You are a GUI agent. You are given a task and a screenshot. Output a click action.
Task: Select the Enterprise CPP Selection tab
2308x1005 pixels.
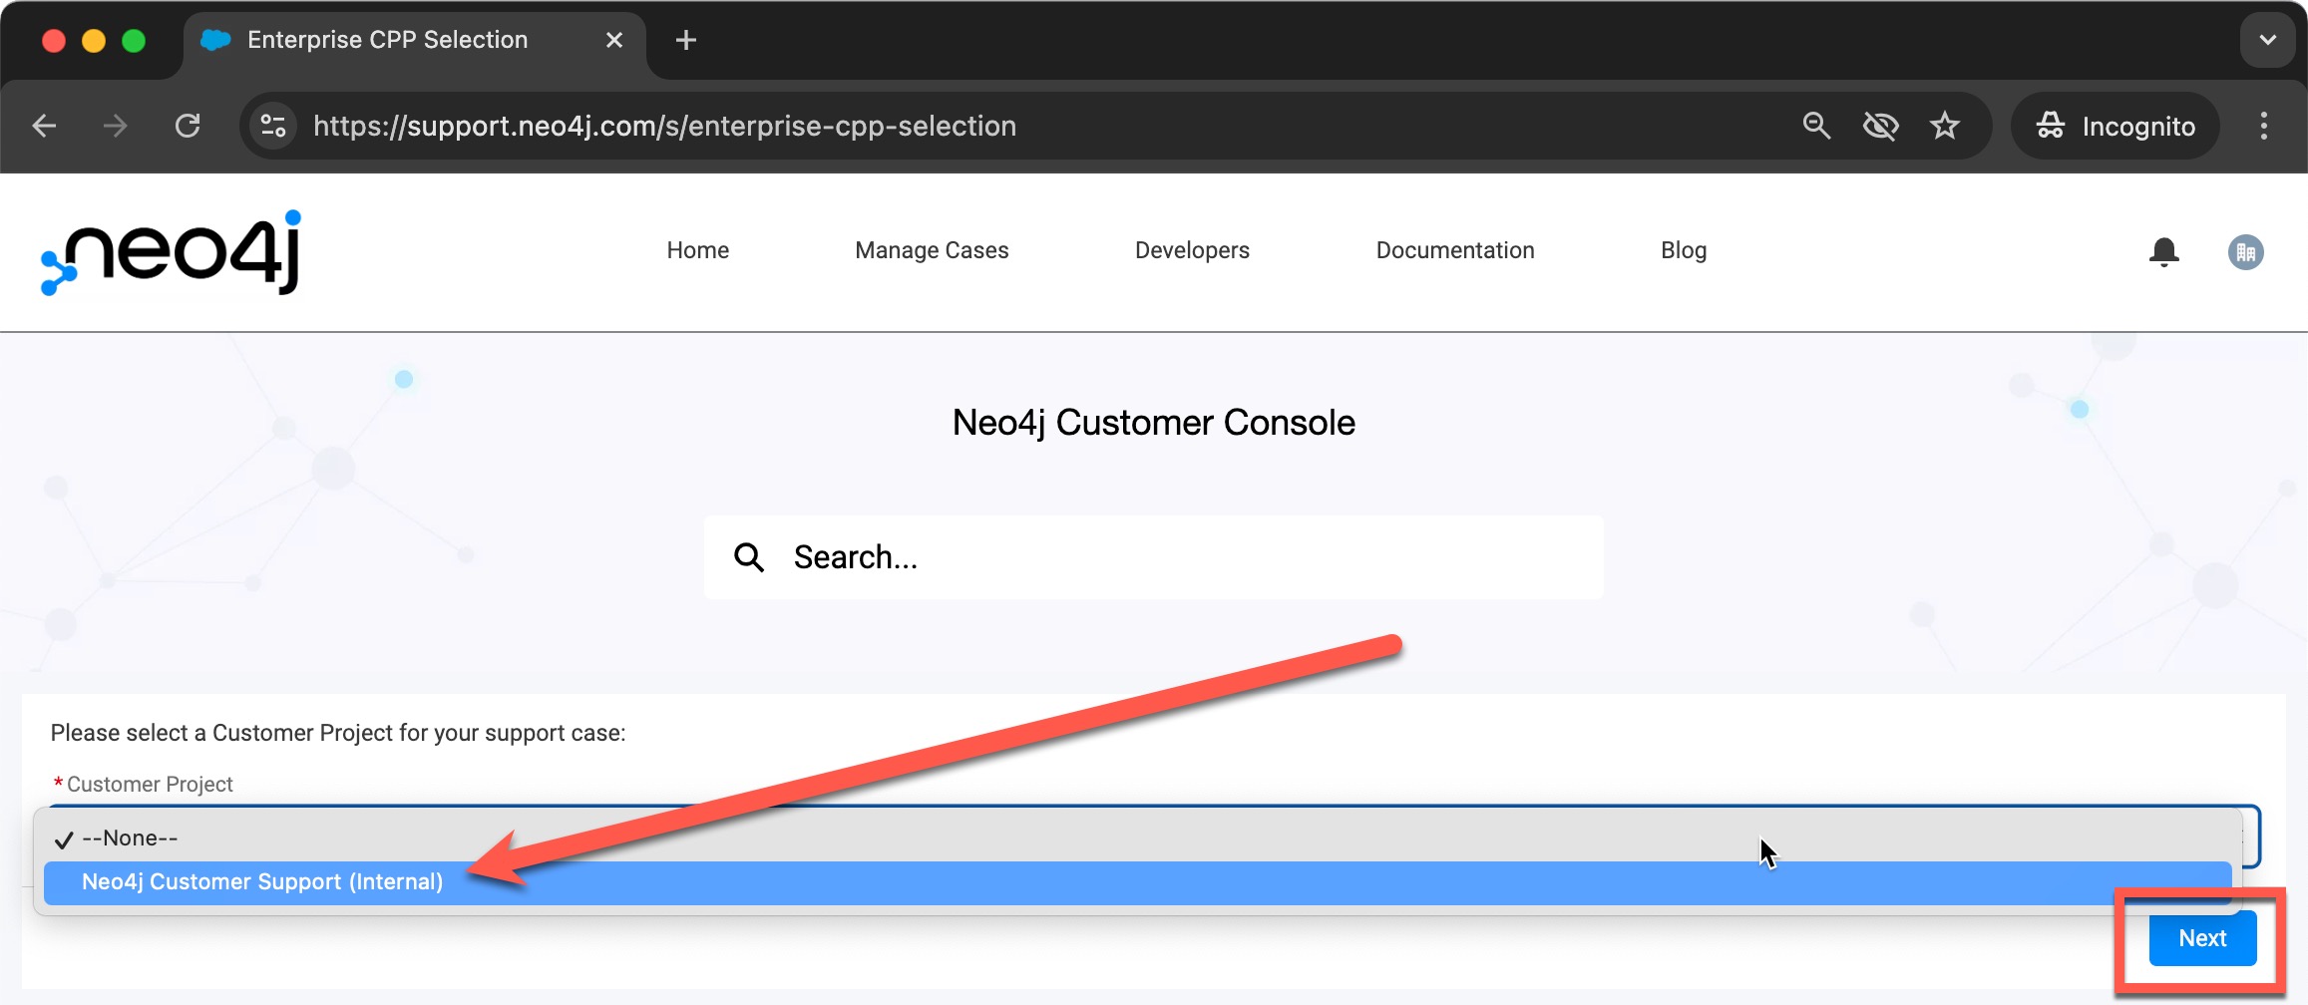[415, 40]
